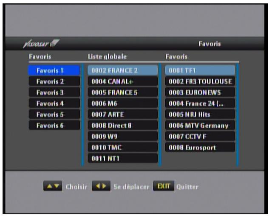Choose 0009 W9 channel
The width and height of the screenshot is (272, 216).
(123, 137)
